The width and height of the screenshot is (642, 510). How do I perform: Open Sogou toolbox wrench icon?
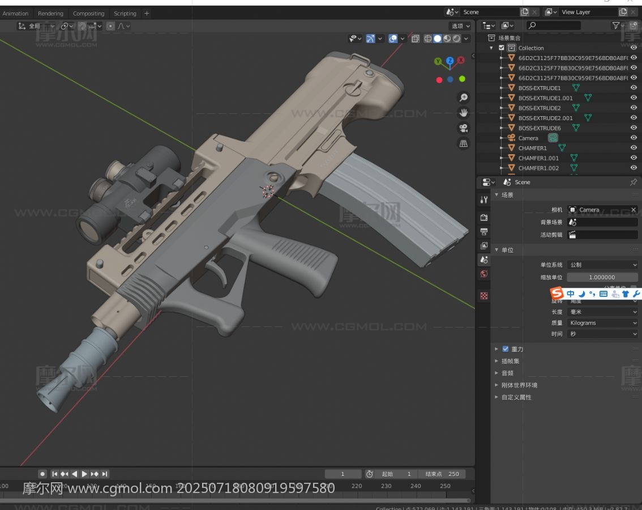tap(636, 294)
